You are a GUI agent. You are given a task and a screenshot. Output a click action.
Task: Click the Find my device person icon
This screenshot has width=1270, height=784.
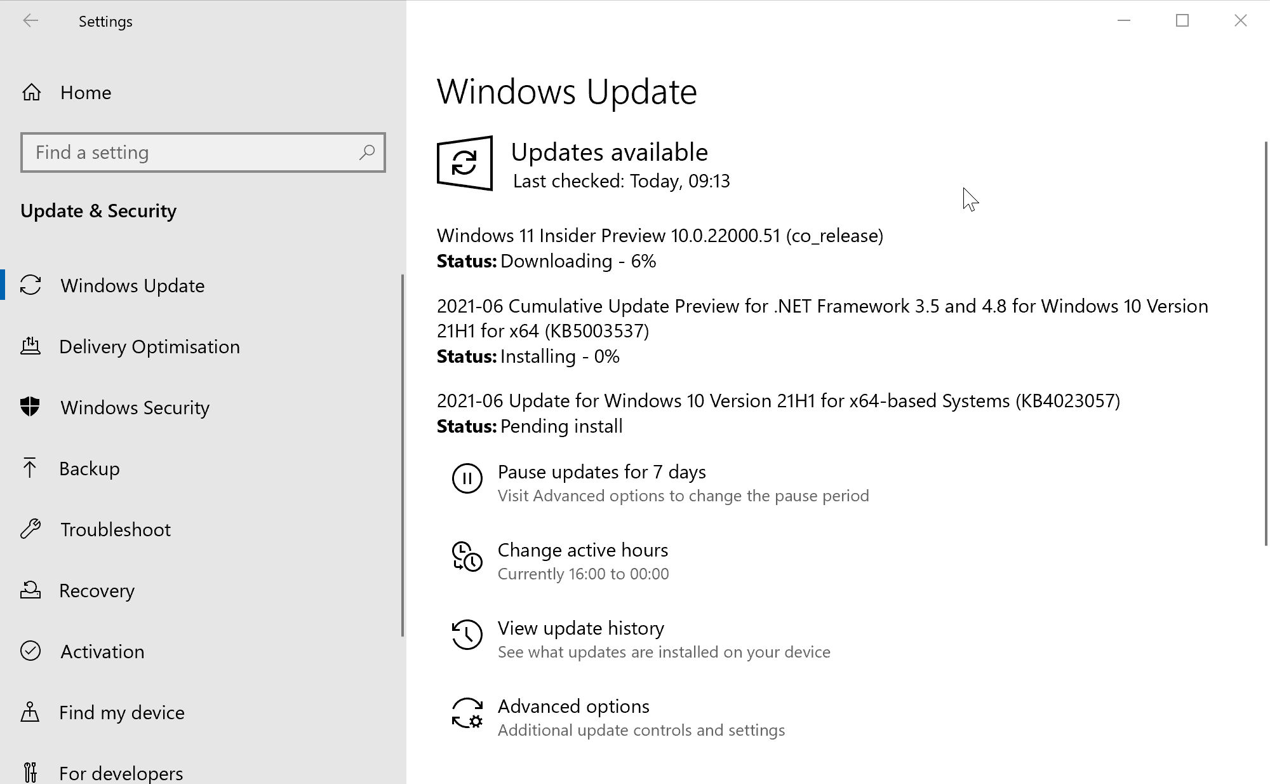point(30,712)
